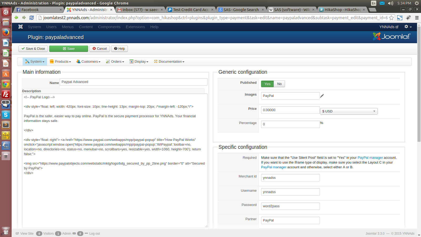Open the system power session menu
421x237 pixels.
point(417,3)
